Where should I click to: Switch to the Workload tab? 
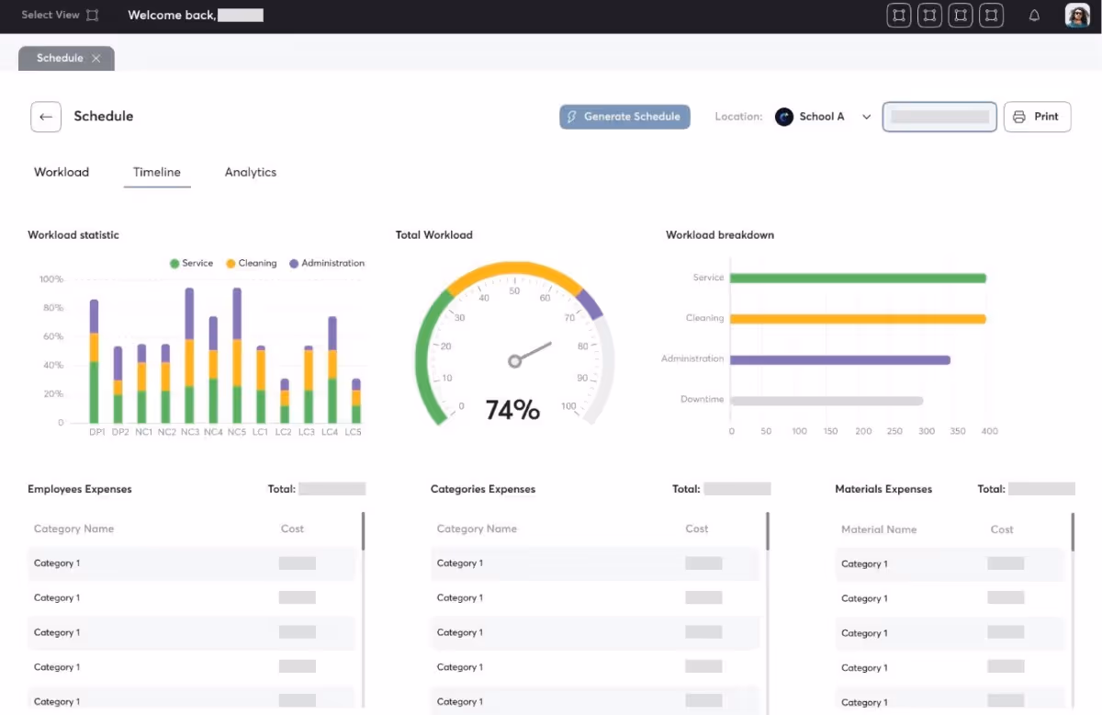pyautogui.click(x=62, y=172)
